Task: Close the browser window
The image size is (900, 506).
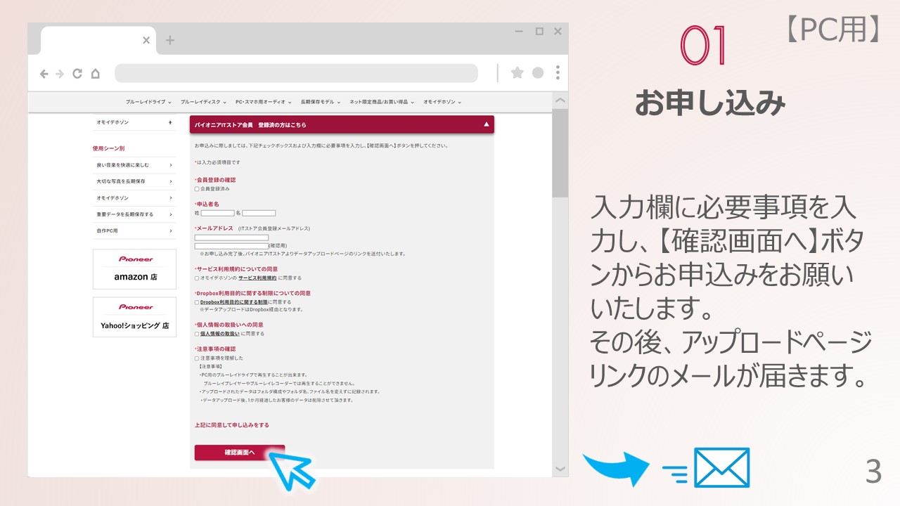Action: (x=558, y=31)
